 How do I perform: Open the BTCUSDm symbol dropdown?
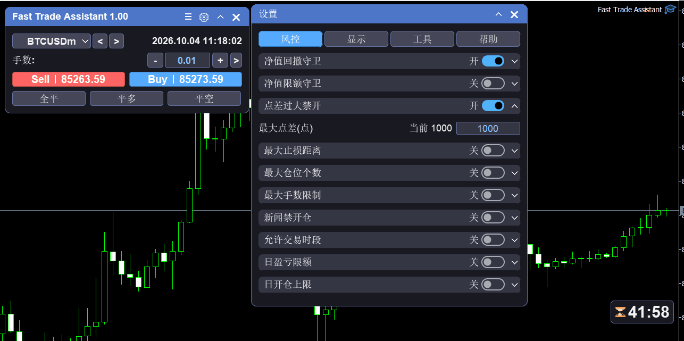(x=52, y=41)
